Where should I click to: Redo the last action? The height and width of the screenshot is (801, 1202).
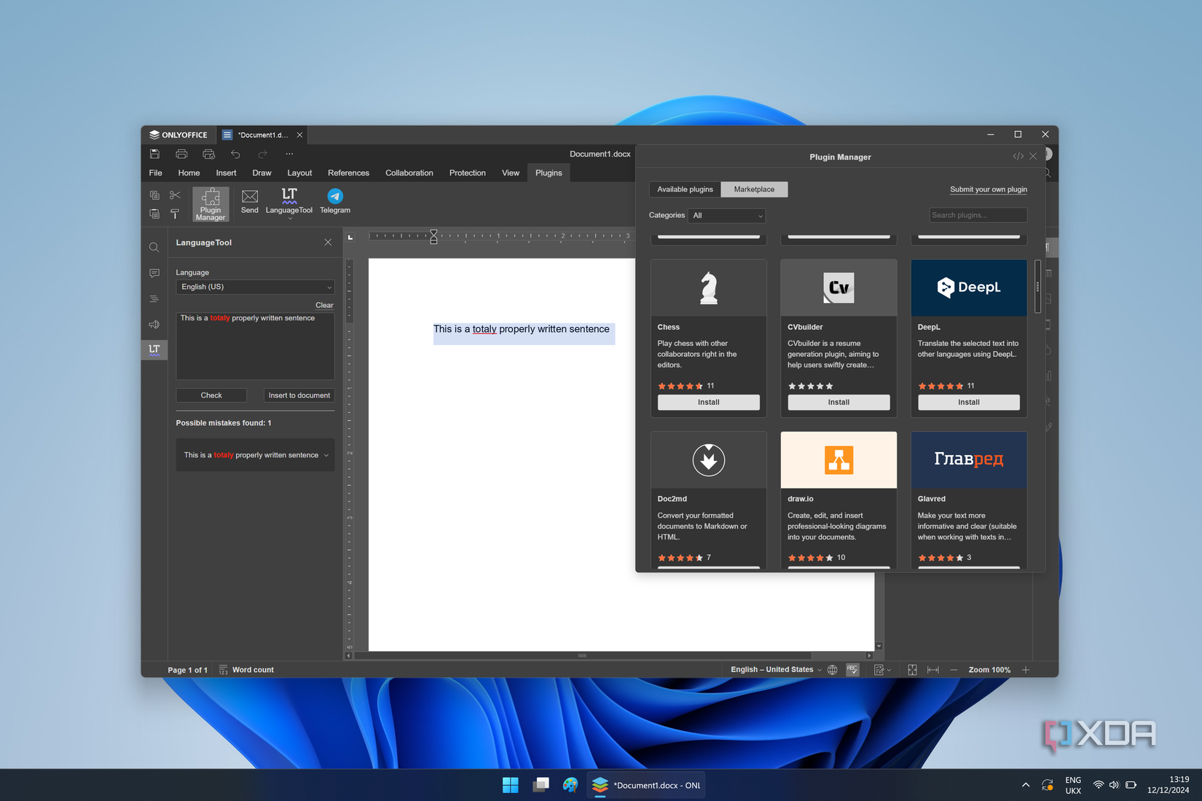coord(262,154)
